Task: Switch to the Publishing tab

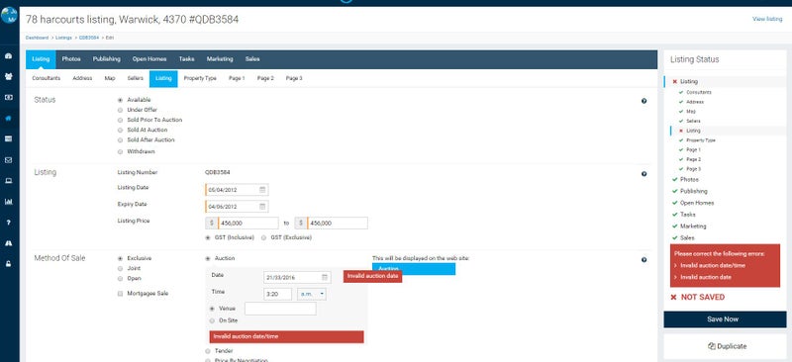Action: tap(107, 59)
